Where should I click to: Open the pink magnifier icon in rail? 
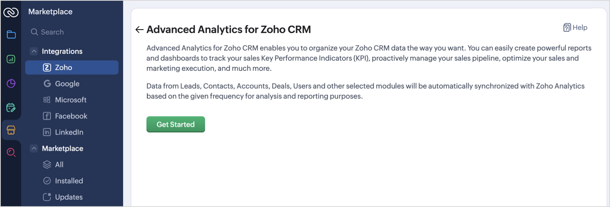pyautogui.click(x=11, y=152)
